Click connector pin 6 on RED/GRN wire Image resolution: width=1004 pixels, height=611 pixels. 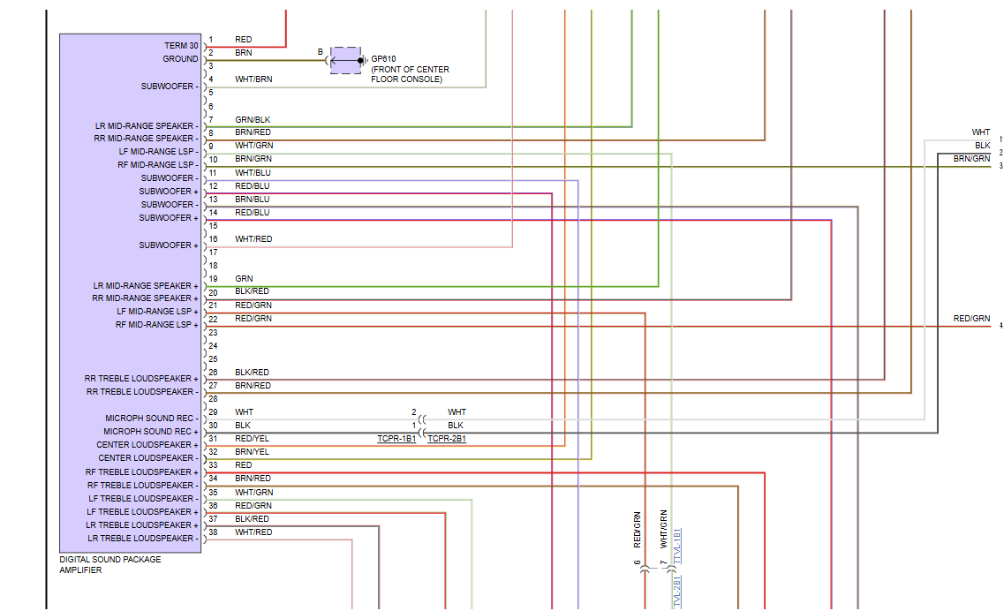645,570
